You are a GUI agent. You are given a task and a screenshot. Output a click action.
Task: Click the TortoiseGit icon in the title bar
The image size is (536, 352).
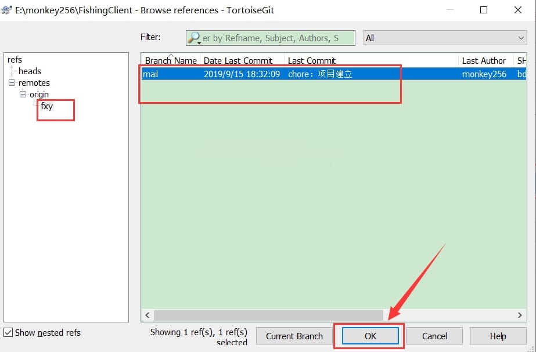point(6,9)
